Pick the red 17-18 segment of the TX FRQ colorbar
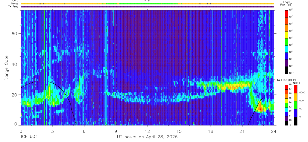 tap(286, 87)
